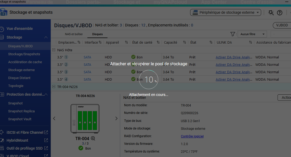
Task: Click the help question mark icon
Action: (x=279, y=13)
